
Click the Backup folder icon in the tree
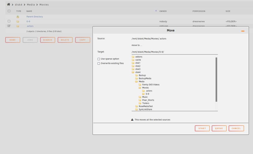tap(137, 75)
